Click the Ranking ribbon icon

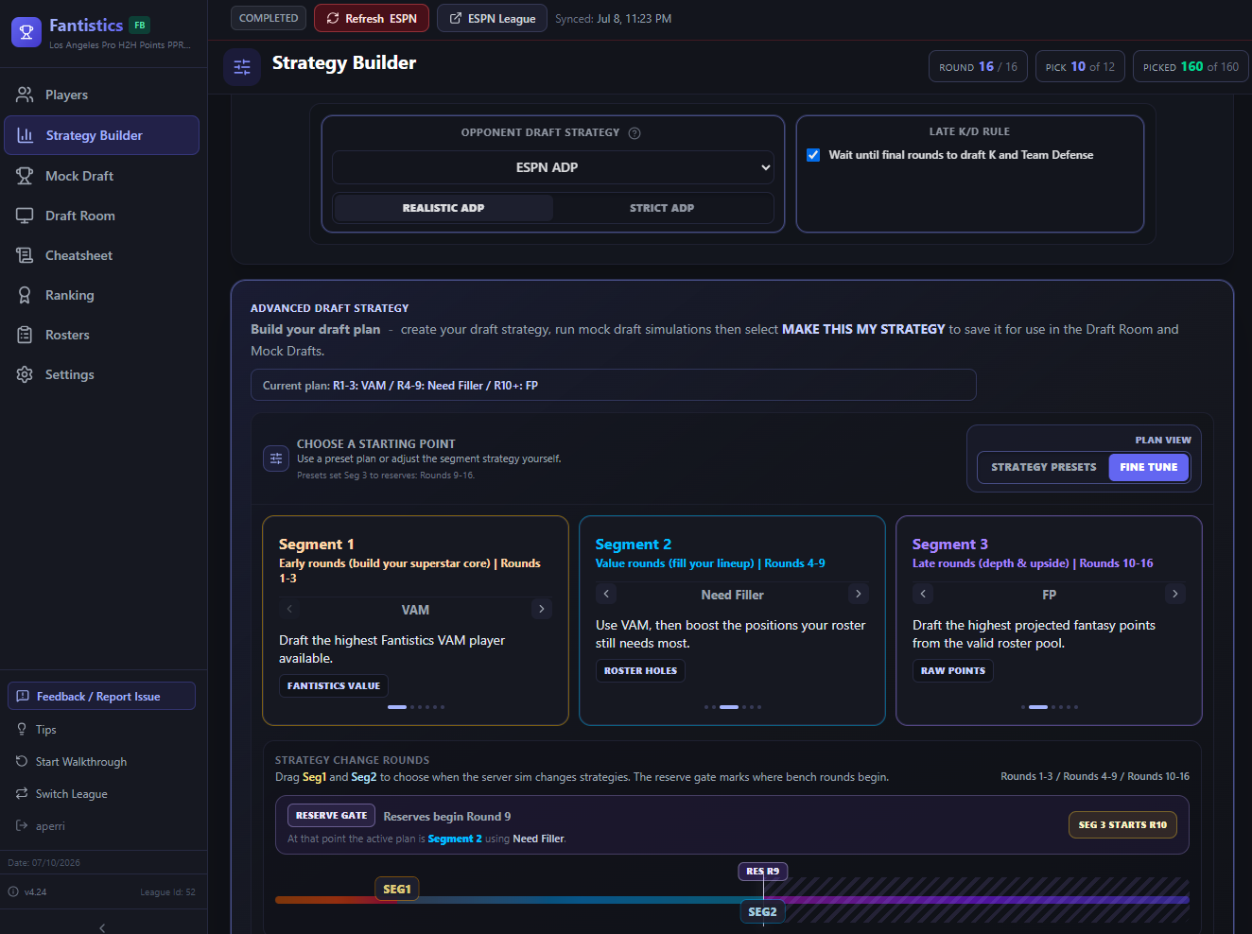[25, 295]
